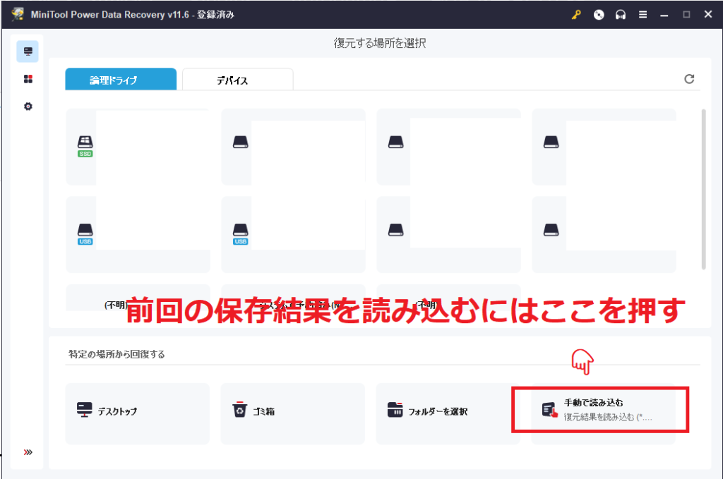Open the settings gear in sidebar
Viewport: 723px width, 479px height.
(x=28, y=107)
